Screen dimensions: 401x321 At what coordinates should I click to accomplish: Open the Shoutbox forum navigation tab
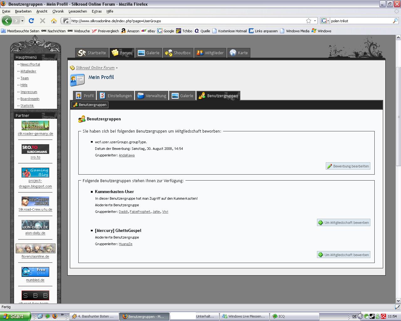tap(178, 53)
